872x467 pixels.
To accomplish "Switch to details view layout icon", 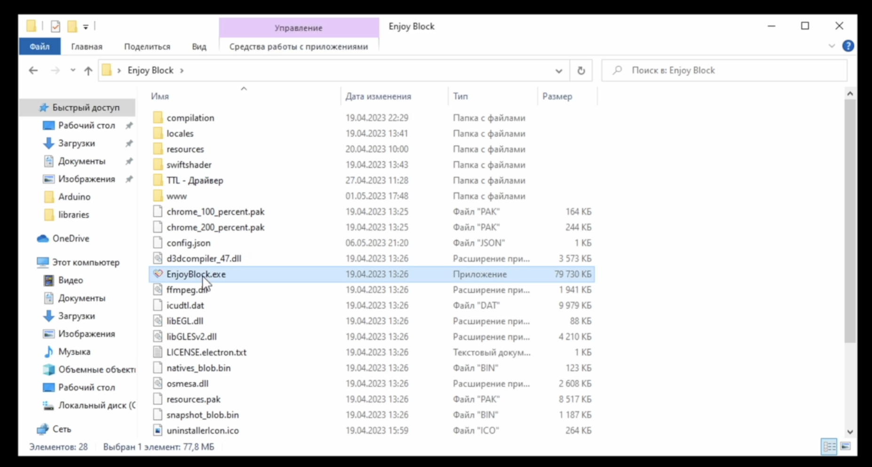I will coord(829,446).
